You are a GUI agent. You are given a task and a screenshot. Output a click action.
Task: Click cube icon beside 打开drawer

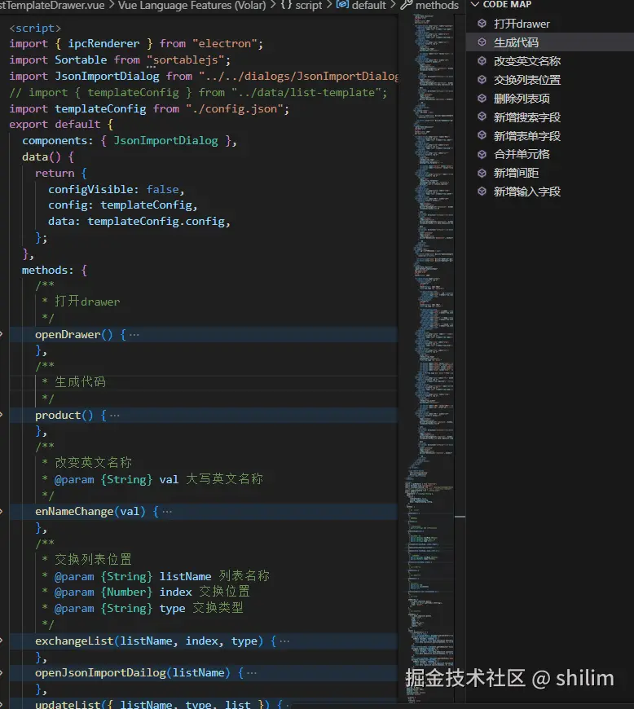pos(482,24)
